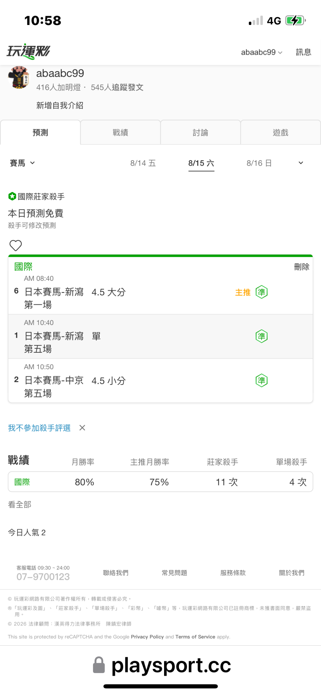Click 看全部 to view all records

(20, 504)
